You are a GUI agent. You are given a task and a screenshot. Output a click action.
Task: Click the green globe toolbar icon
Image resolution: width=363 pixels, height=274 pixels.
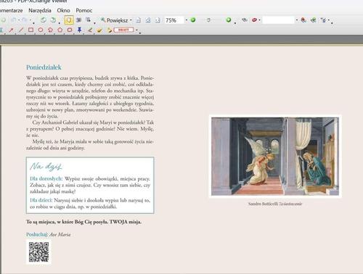pyautogui.click(x=314, y=20)
